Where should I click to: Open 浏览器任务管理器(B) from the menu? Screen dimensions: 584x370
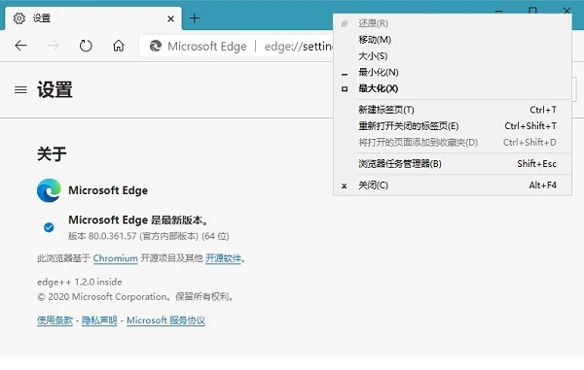coord(453,164)
